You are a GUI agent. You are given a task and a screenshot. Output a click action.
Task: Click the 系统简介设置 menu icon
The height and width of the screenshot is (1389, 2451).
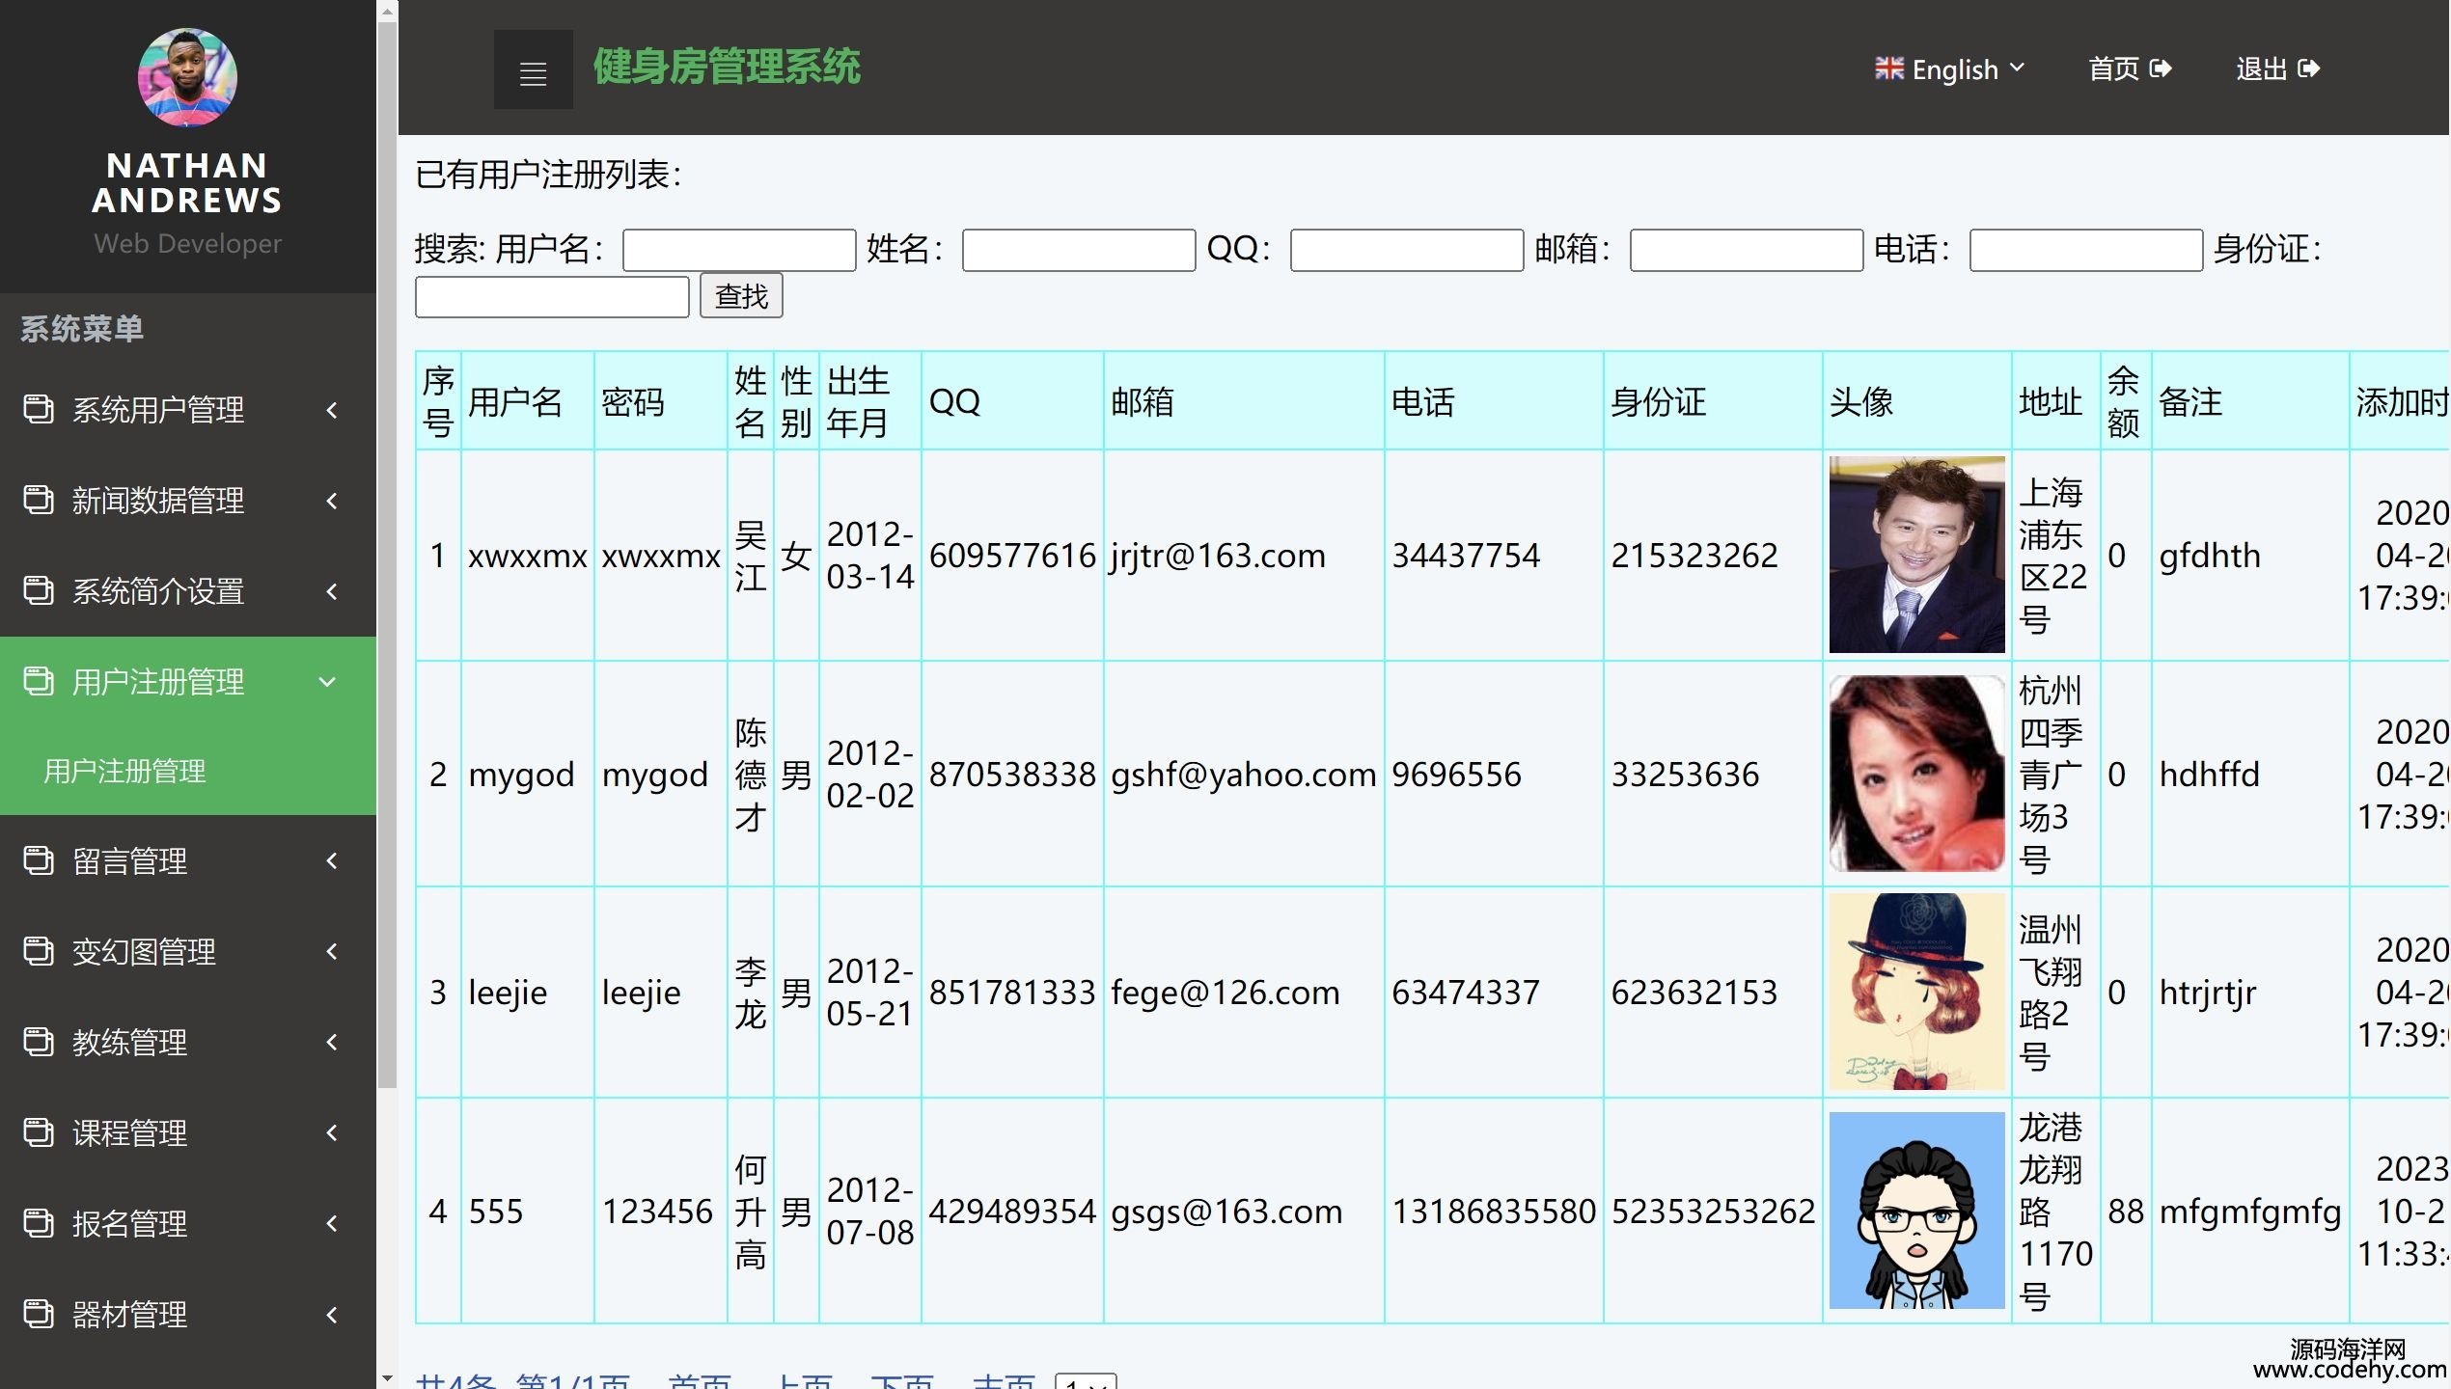tap(39, 590)
